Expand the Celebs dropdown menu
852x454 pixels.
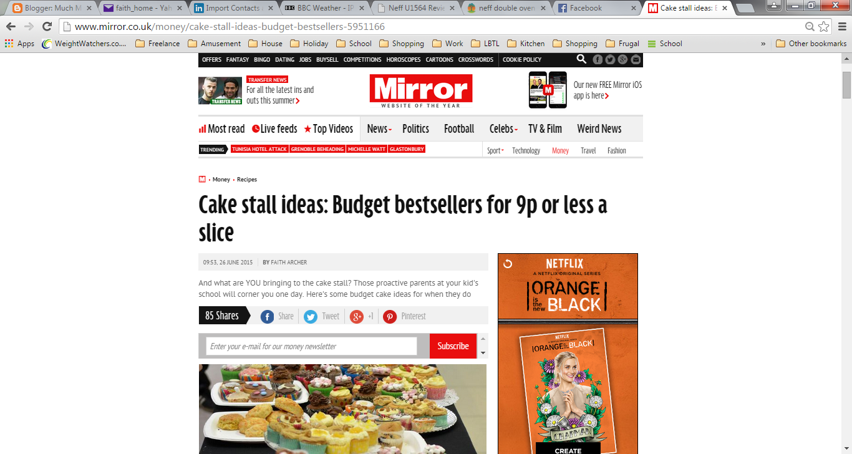[503, 128]
